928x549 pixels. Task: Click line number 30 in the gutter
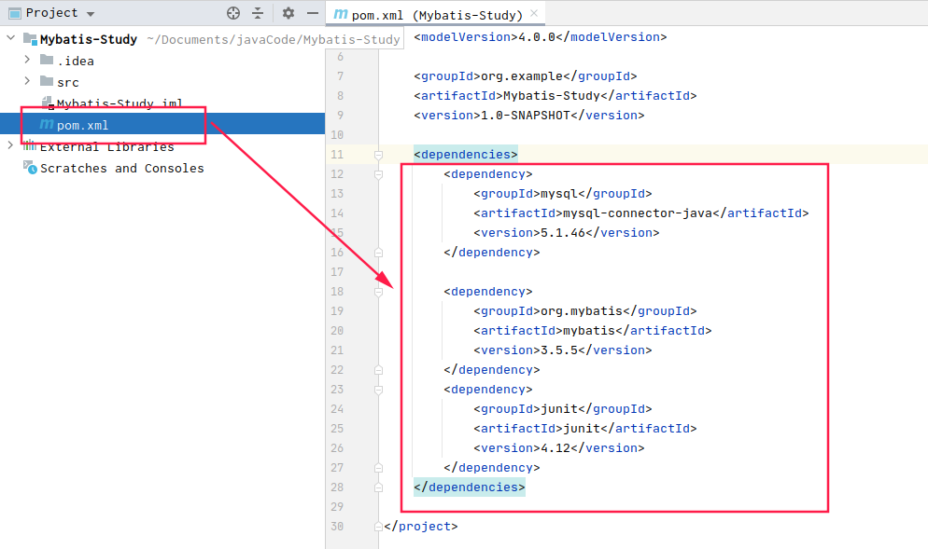pyautogui.click(x=337, y=527)
